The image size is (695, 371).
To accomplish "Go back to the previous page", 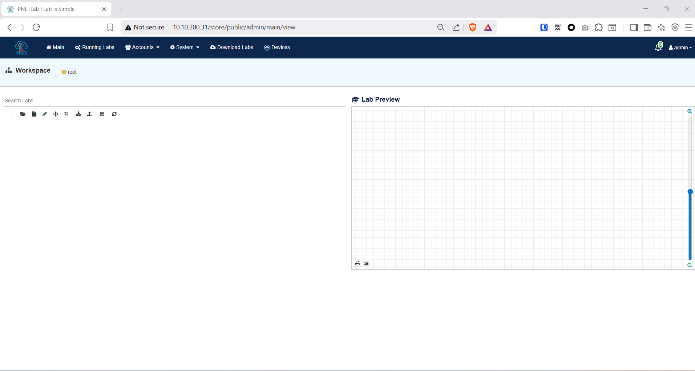I will (x=10, y=27).
